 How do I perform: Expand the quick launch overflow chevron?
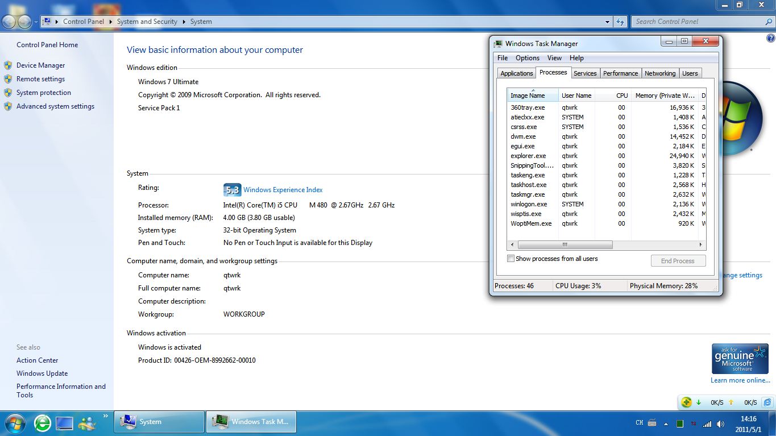(105, 416)
